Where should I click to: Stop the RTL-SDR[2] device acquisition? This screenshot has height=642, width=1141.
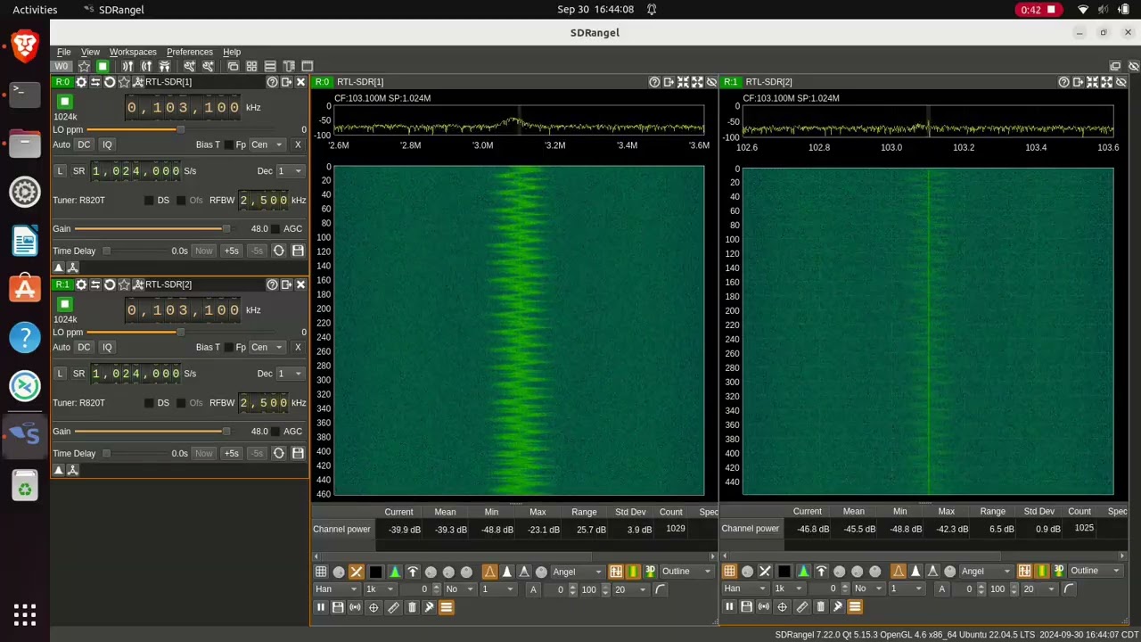click(64, 304)
